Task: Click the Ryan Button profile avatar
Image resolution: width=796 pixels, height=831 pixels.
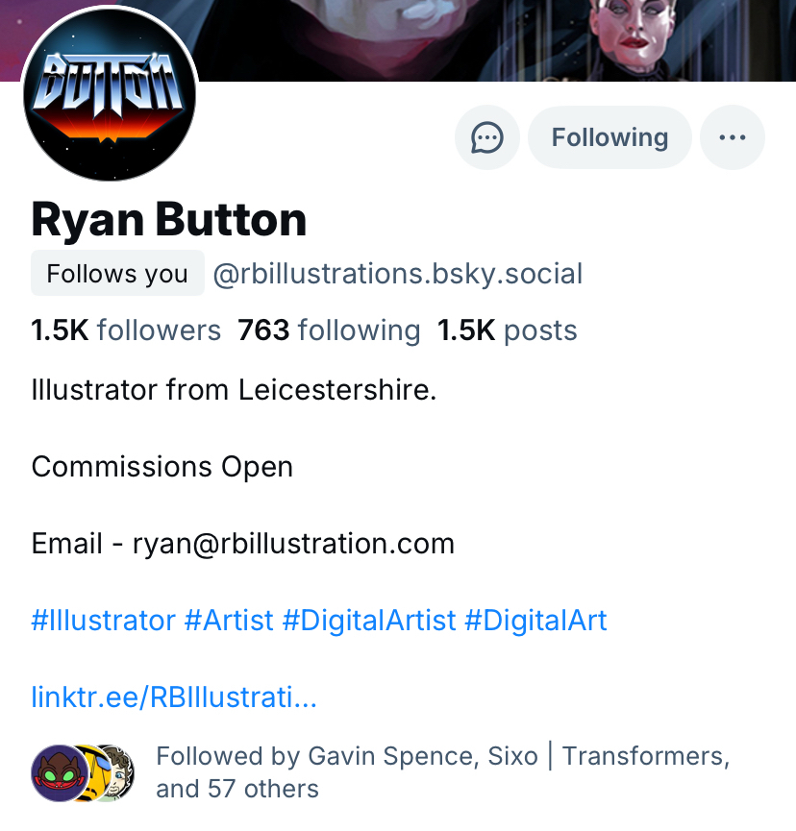Action: (110, 95)
